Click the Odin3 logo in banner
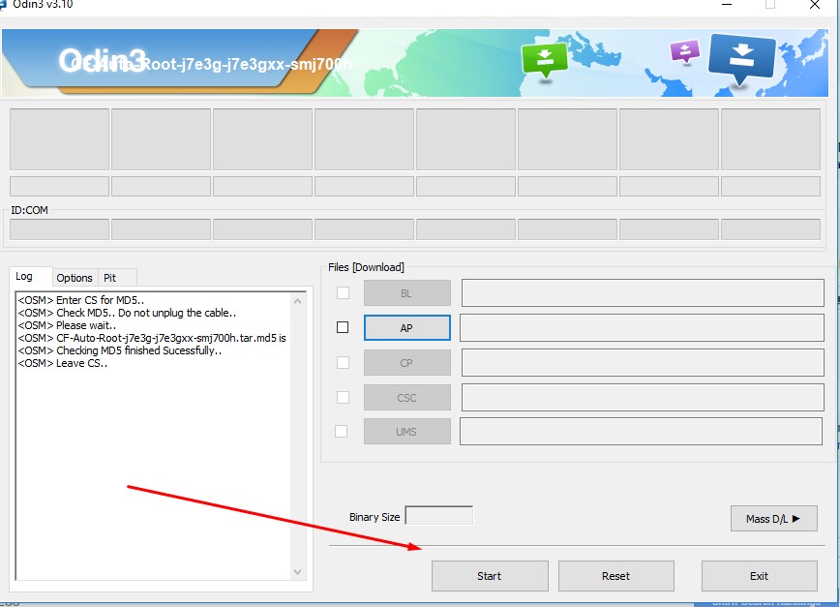Viewport: 840px width, 607px height. [102, 60]
